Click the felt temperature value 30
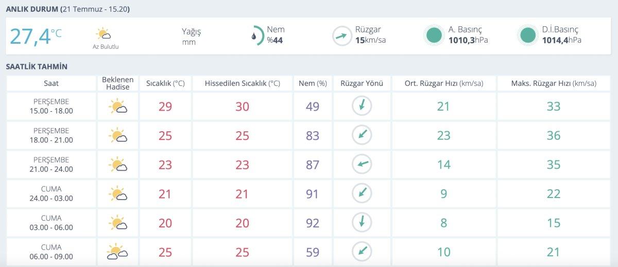618x267 pixels. click(242, 106)
